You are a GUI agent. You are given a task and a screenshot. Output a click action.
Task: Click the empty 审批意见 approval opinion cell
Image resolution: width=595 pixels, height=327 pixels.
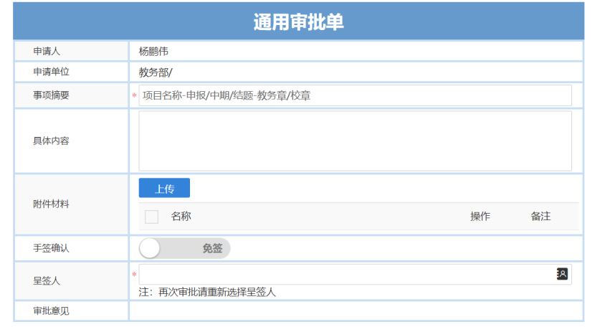(355, 311)
